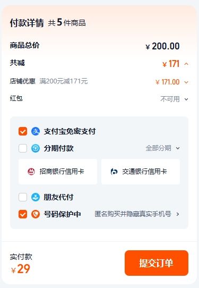The image size is (199, 288).
Task: Open number protection details arrow
Action: 178,214
